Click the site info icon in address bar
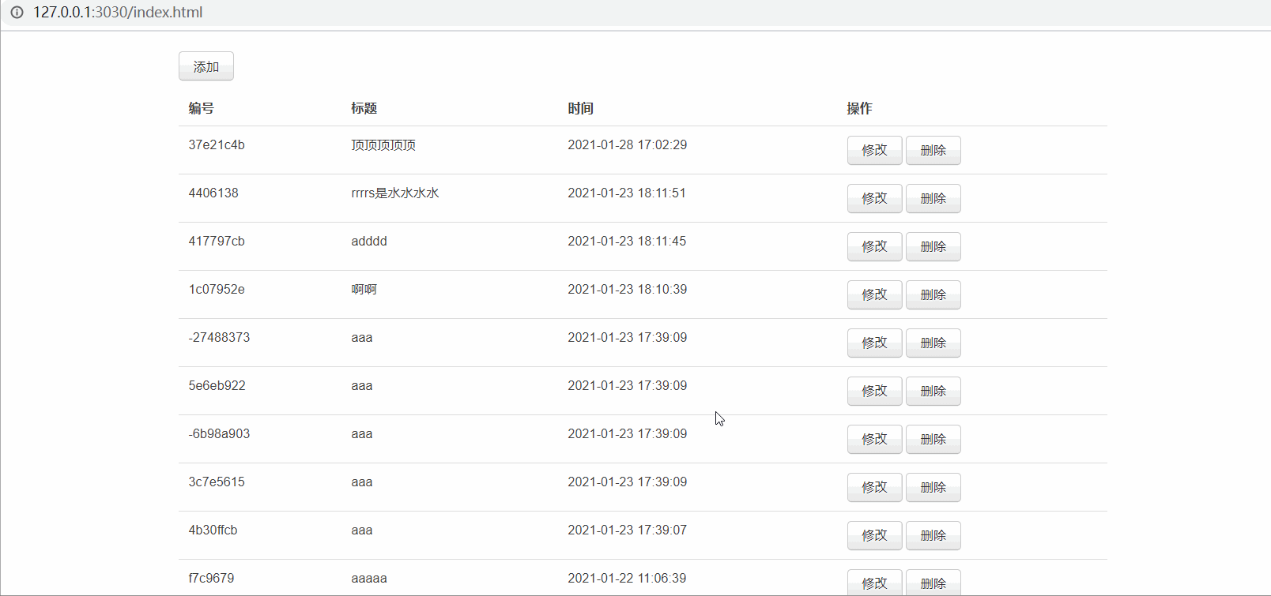This screenshot has width=1271, height=596. tap(17, 13)
